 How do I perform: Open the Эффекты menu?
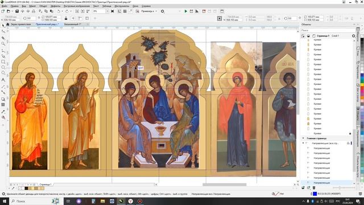55,6
